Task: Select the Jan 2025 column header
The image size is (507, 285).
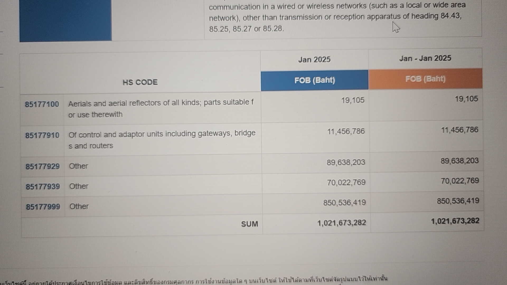Action: tap(314, 60)
